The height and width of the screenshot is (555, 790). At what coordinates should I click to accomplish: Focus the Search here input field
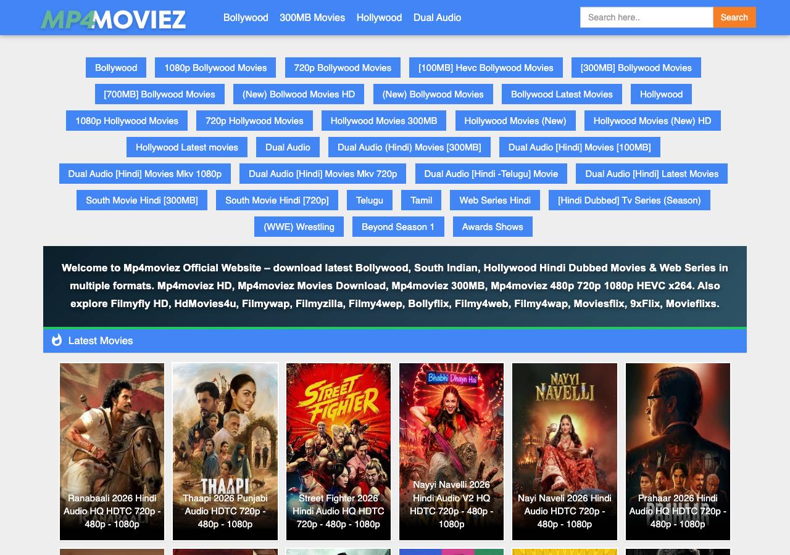(x=647, y=17)
